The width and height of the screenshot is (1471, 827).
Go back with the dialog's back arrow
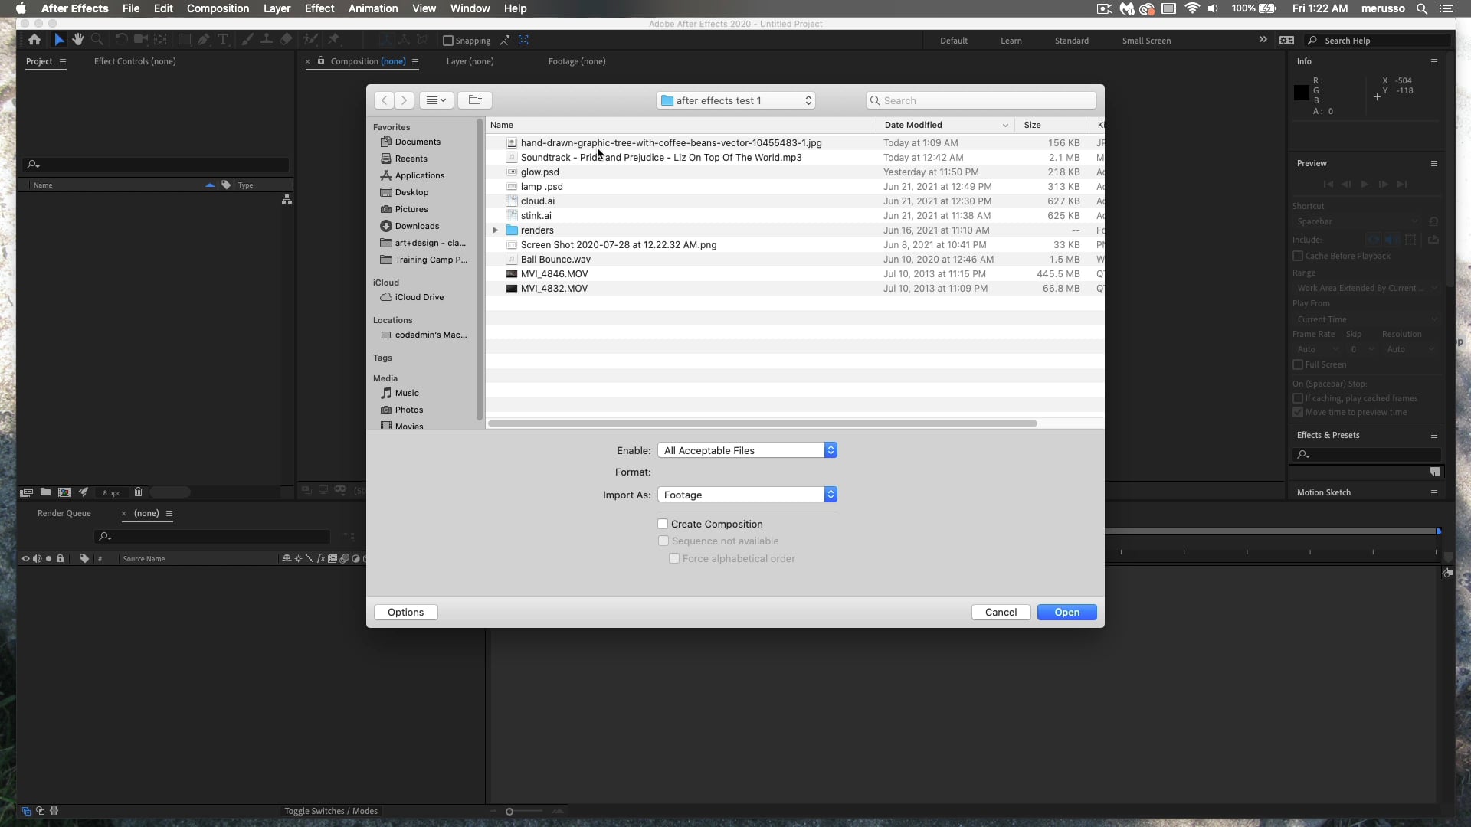point(384,100)
